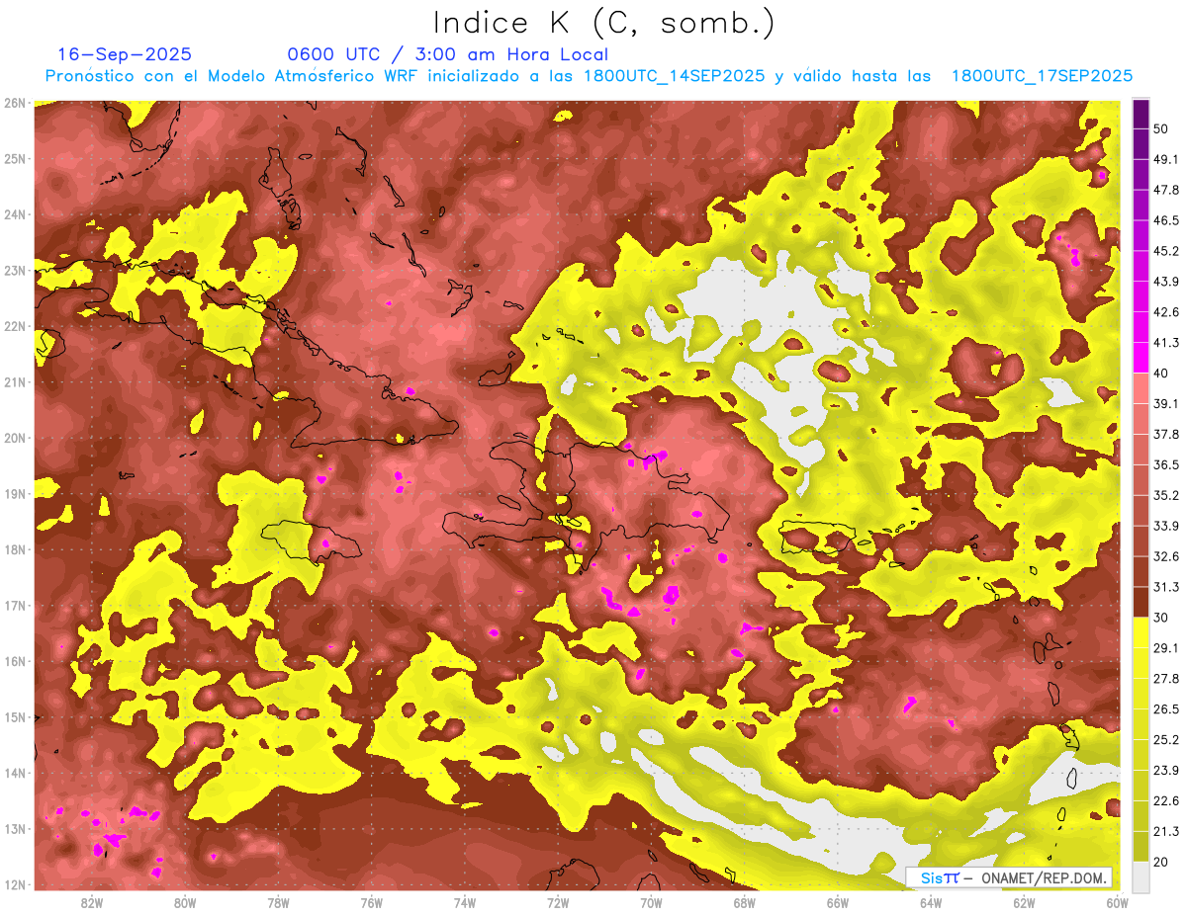The width and height of the screenshot is (1187, 916).
Task: Click the "0600 UTC / 3:00 am Hora Local" text
Action: pos(447,54)
